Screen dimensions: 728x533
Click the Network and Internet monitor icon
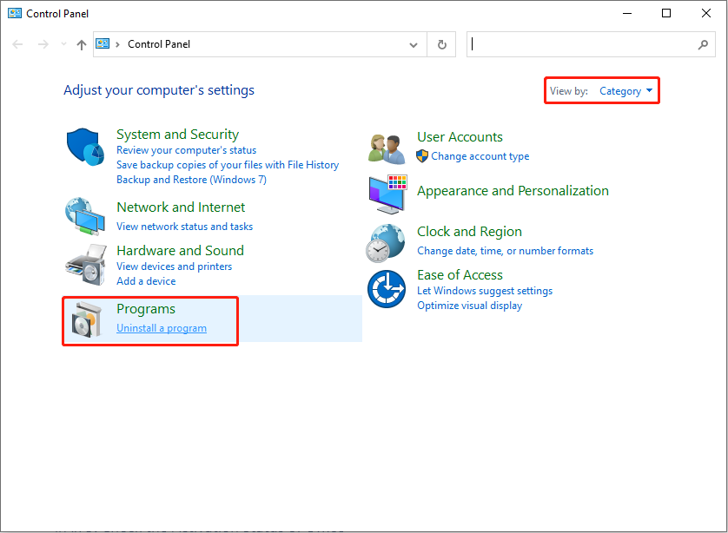[84, 217]
